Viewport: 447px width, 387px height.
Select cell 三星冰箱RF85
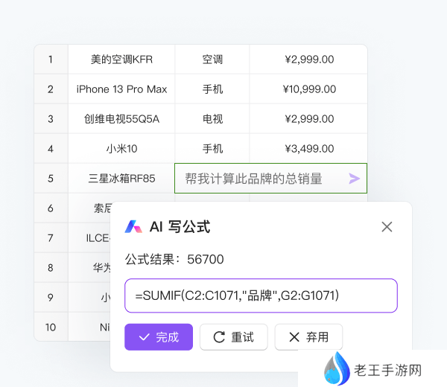(x=121, y=179)
